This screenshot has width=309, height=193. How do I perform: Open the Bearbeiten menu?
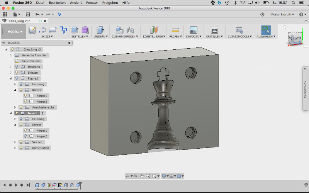pos(56,3)
